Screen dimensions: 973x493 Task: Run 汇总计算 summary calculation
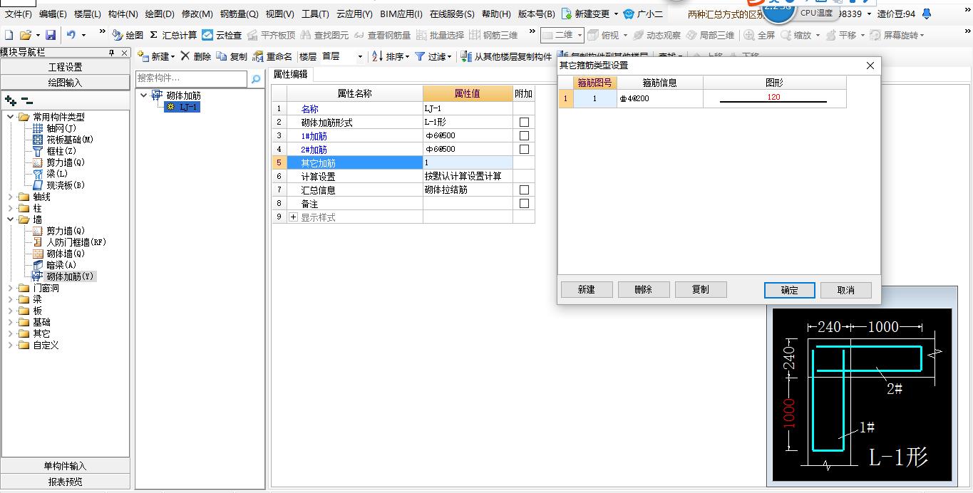pyautogui.click(x=173, y=35)
